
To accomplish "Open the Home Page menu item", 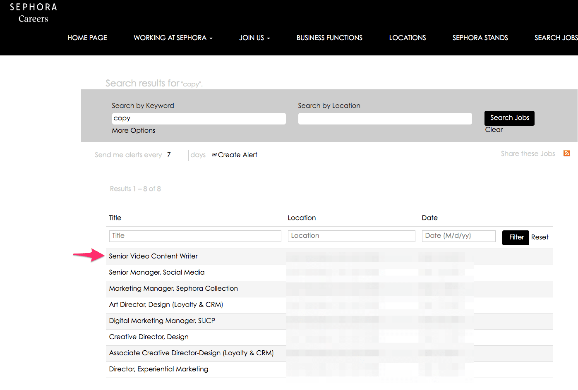I will coord(87,38).
